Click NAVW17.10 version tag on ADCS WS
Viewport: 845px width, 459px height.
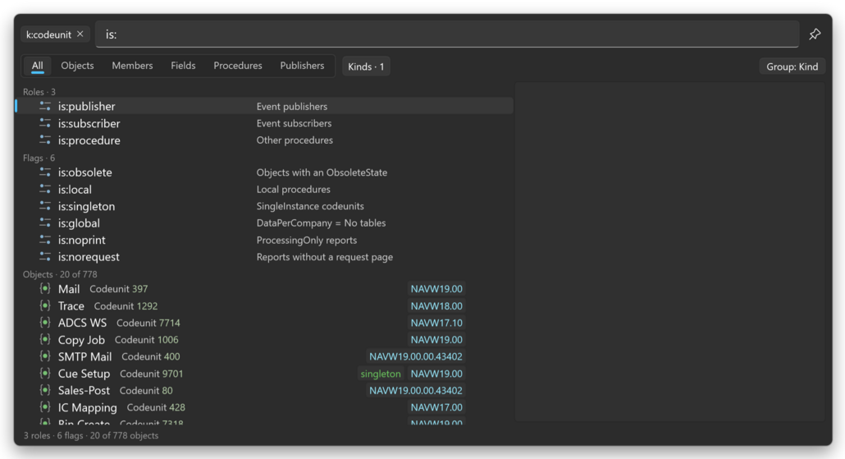coord(436,323)
